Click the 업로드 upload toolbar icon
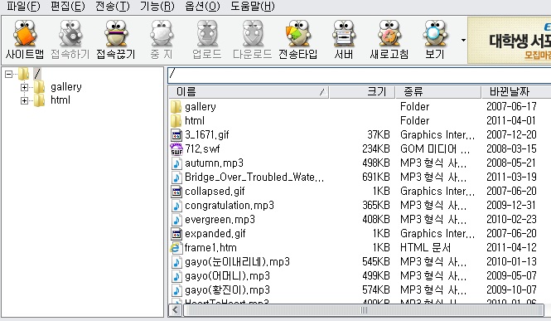The width and height of the screenshot is (551, 321). pyautogui.click(x=207, y=39)
